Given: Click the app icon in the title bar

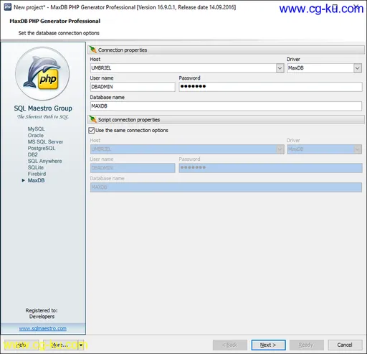Looking at the screenshot, I should pos(7,7).
